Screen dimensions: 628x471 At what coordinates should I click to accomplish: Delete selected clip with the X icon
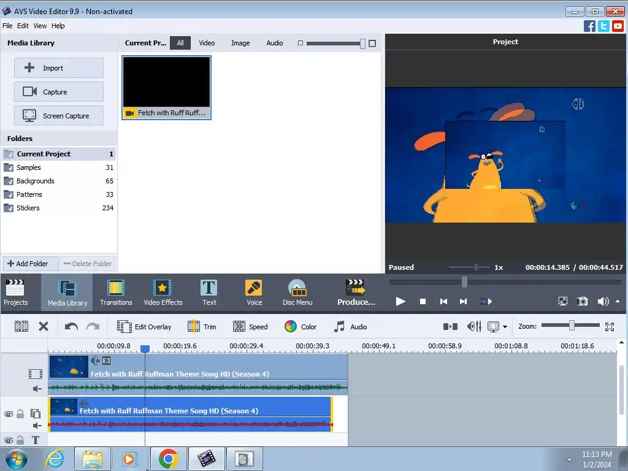(44, 326)
